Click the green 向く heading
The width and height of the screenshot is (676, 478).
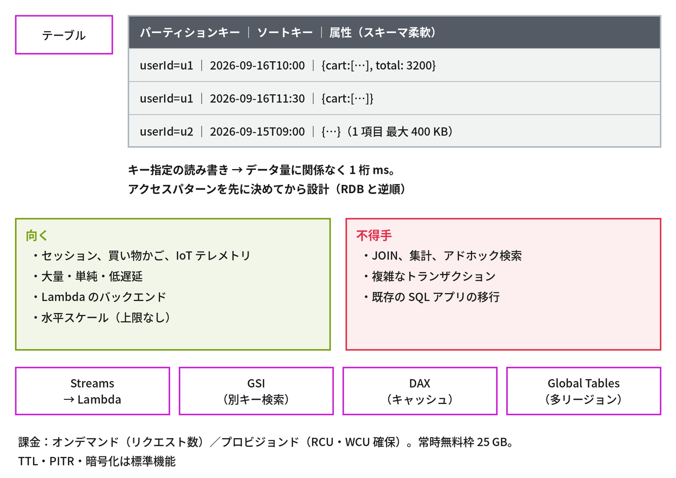pos(37,235)
